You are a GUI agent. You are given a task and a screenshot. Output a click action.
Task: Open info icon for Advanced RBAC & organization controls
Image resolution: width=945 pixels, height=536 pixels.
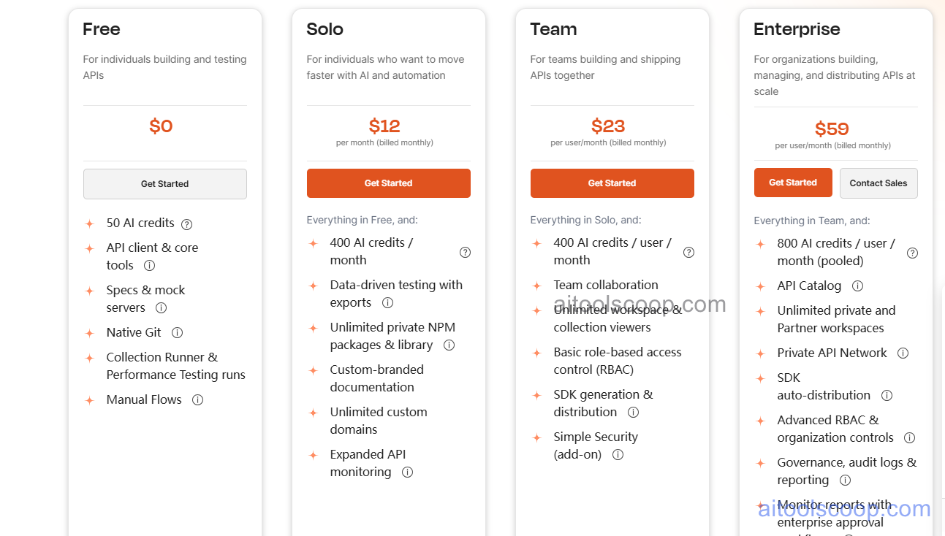pos(909,438)
